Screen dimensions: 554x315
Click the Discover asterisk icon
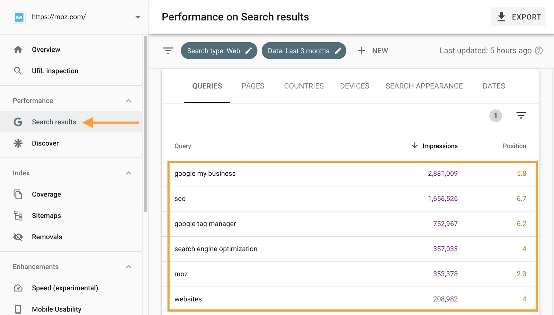(x=18, y=143)
